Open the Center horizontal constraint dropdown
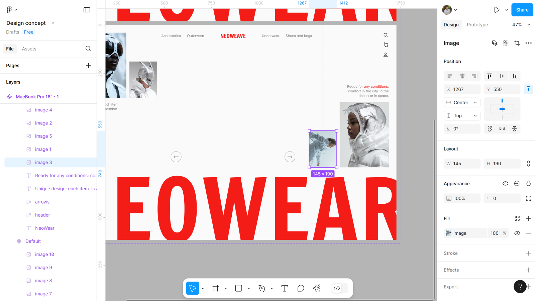Viewport: 535px width, 301px height. click(462, 103)
